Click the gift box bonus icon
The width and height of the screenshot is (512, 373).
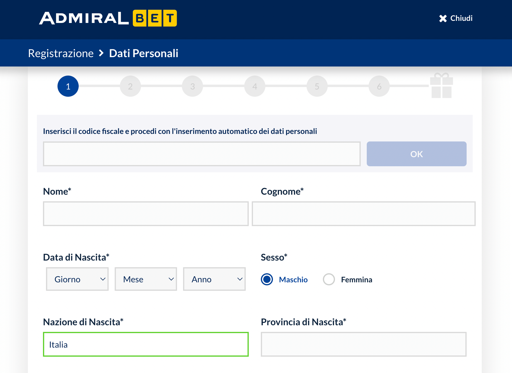click(x=441, y=86)
